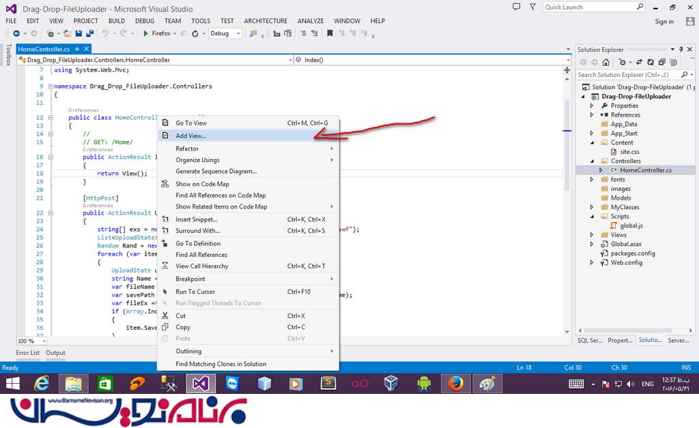Toggle auto-hide pin on Solution Explorer panel
The image size is (699, 428).
click(682, 49)
